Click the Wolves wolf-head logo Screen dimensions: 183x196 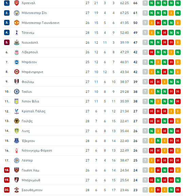(x=17, y=121)
